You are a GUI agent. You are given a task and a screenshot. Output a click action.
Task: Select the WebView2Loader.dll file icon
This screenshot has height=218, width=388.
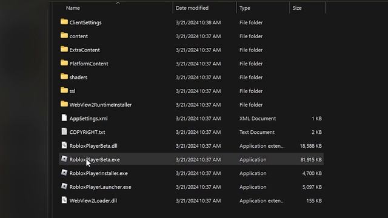64,200
